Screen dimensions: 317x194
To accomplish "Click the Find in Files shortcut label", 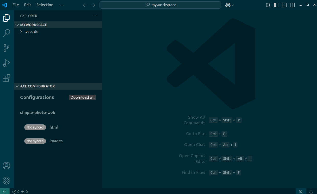I will coord(193,173).
